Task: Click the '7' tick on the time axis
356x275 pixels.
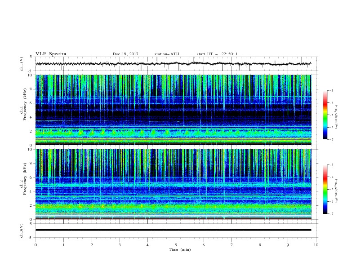Action: [x=232, y=245]
